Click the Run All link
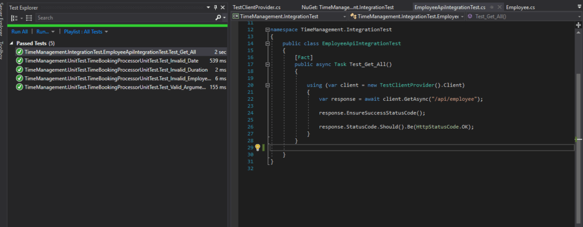 (19, 32)
